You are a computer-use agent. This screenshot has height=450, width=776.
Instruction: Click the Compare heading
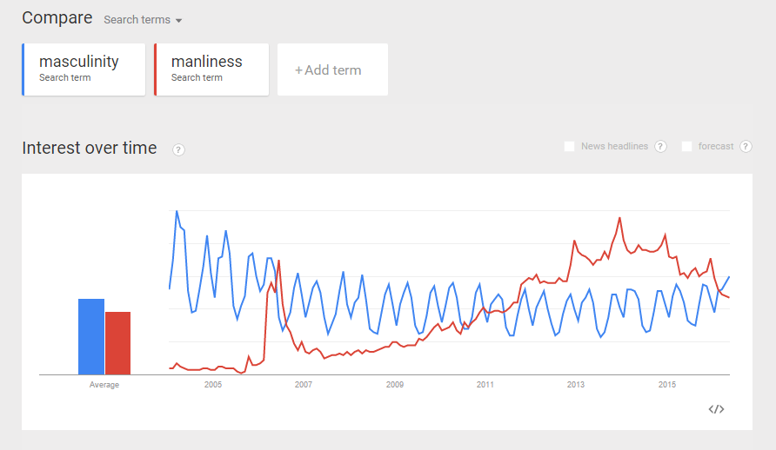[x=57, y=18]
